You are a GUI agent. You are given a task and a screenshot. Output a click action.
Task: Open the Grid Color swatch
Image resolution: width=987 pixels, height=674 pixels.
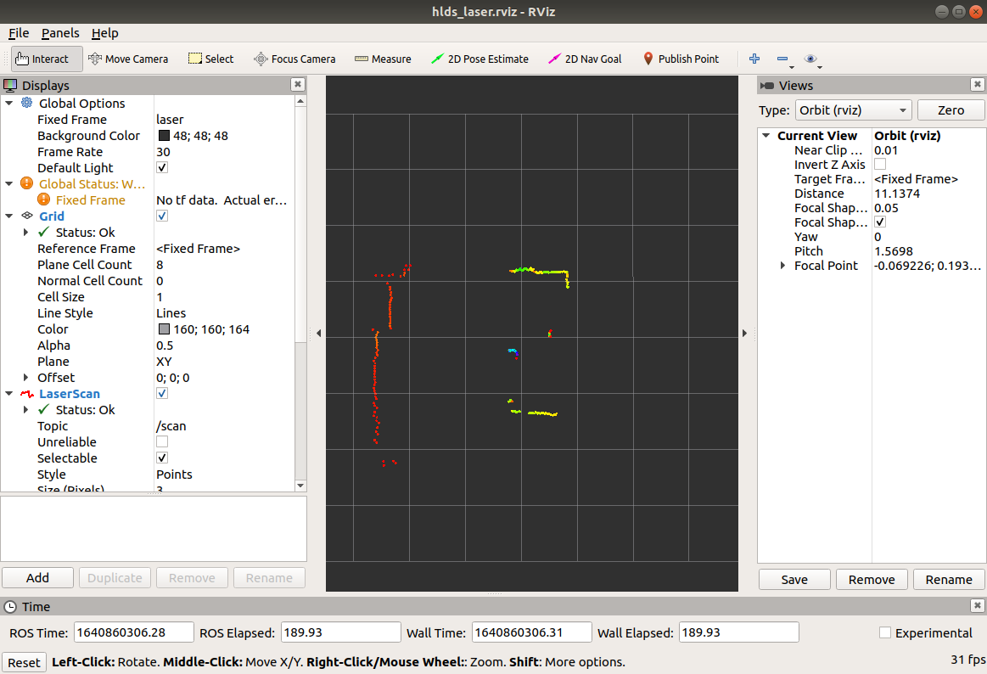(x=164, y=329)
